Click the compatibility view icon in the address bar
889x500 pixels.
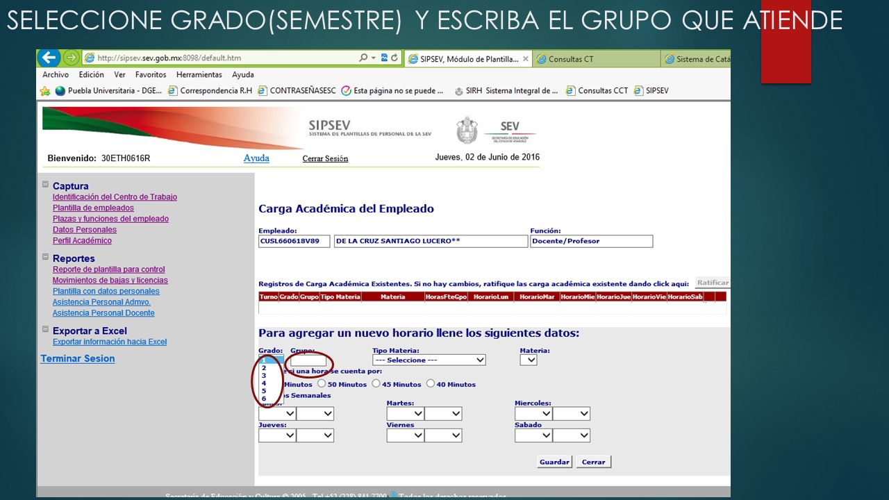point(383,58)
